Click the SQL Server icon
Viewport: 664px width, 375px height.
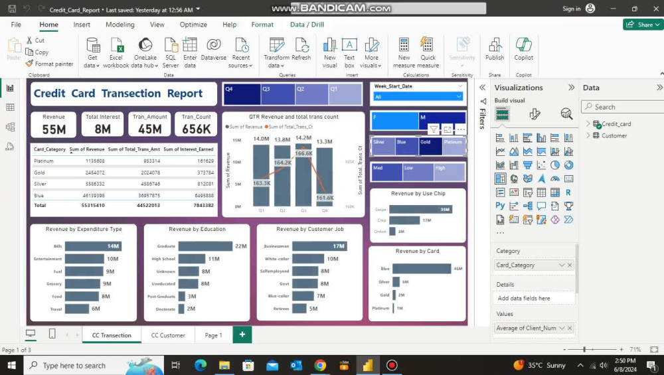[171, 52]
